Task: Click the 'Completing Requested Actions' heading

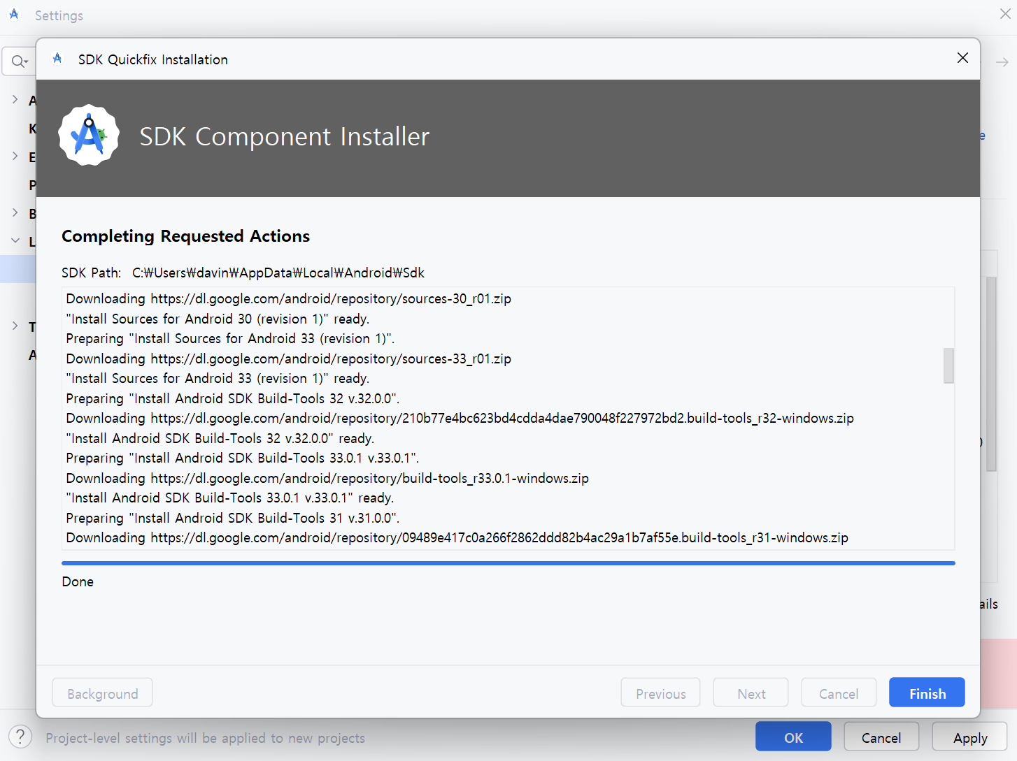Action: click(185, 236)
